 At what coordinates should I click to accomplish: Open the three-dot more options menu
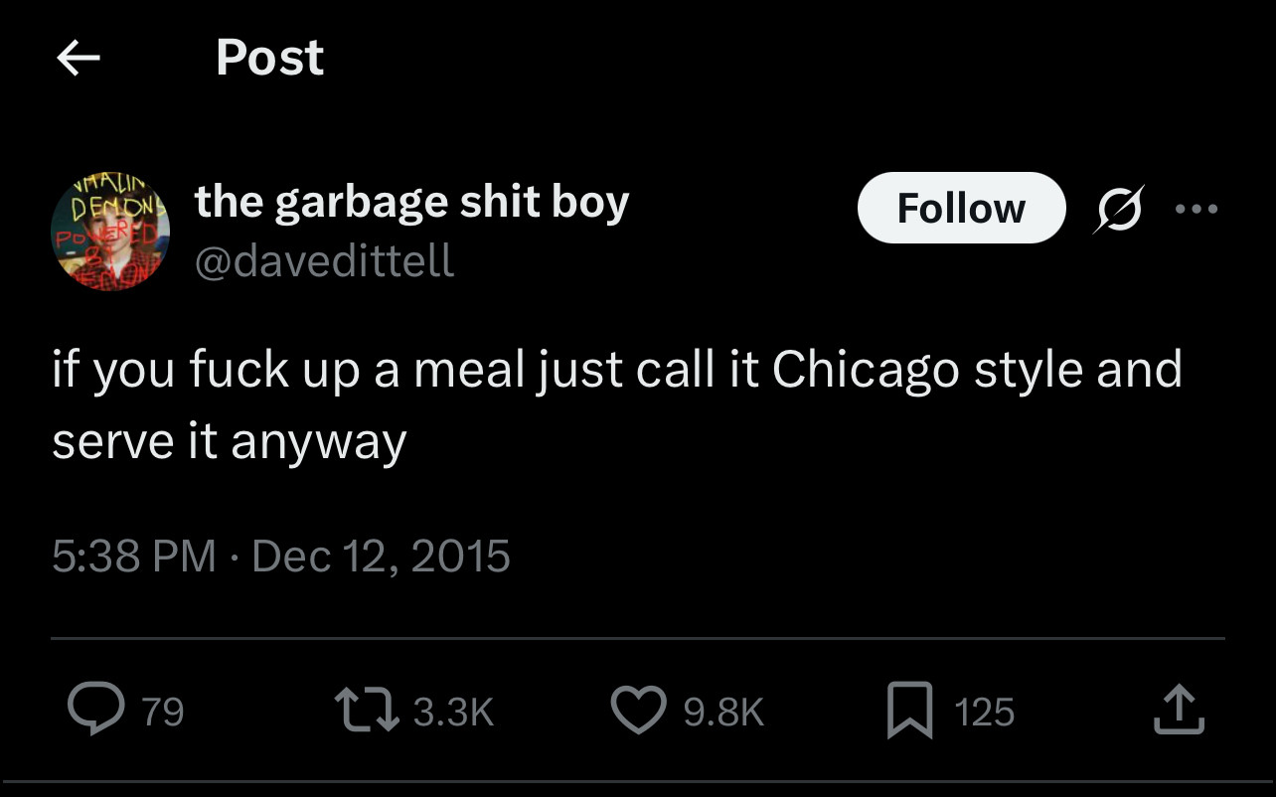[1196, 209]
